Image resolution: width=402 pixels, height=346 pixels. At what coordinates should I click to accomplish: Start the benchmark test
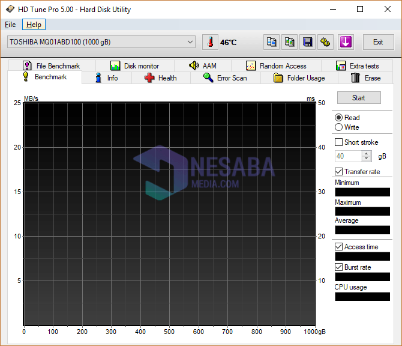pyautogui.click(x=359, y=98)
